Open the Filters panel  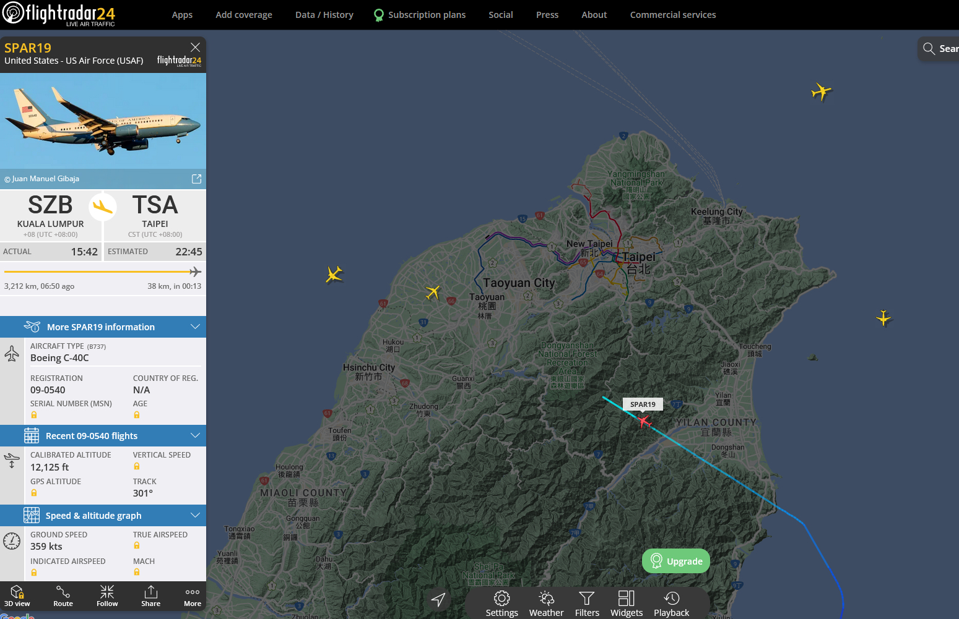pyautogui.click(x=587, y=604)
